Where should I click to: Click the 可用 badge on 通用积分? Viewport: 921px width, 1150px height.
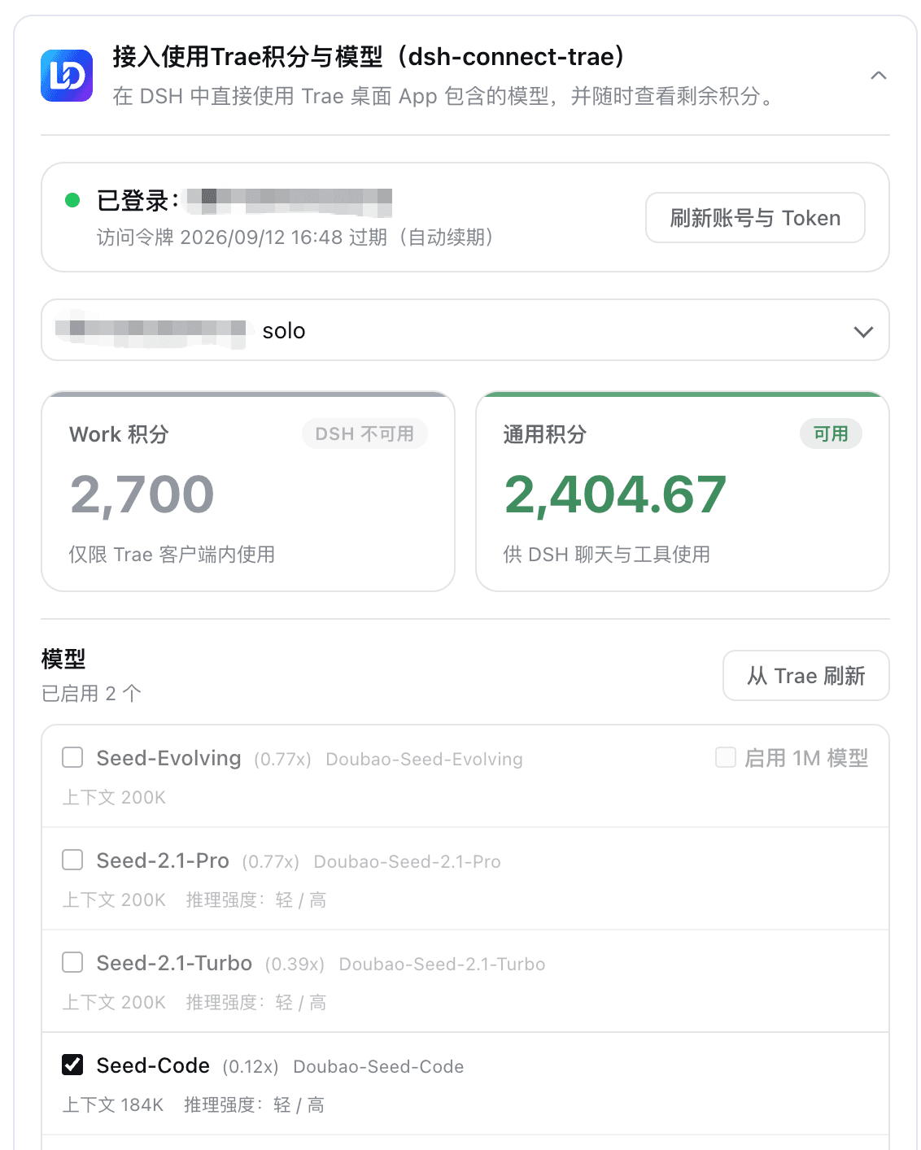coord(831,434)
